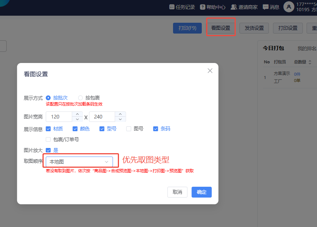The image size is (317, 227).
Task: Decrease image height with down arrow
Action: (x=120, y=119)
